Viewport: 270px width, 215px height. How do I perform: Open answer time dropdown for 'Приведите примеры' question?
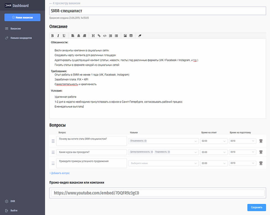[x=214, y=163]
